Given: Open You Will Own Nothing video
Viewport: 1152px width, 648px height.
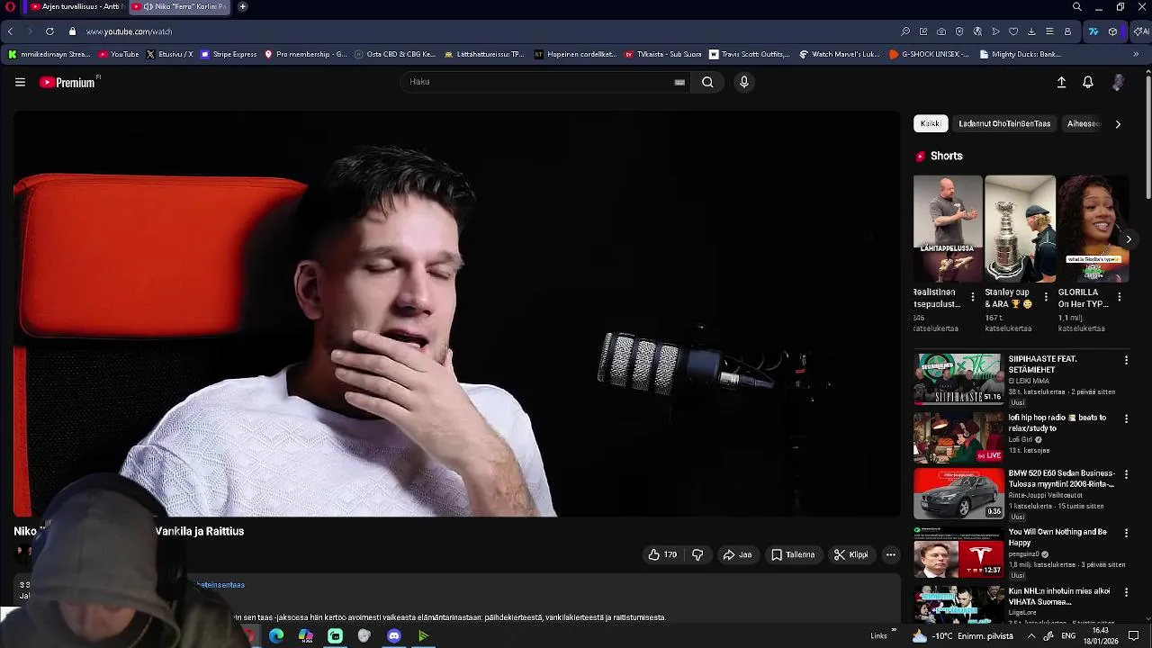Looking at the screenshot, I should click(x=958, y=552).
